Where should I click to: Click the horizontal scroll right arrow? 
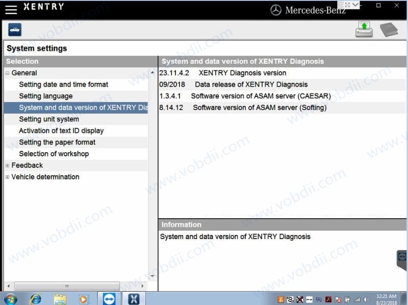click(143, 286)
